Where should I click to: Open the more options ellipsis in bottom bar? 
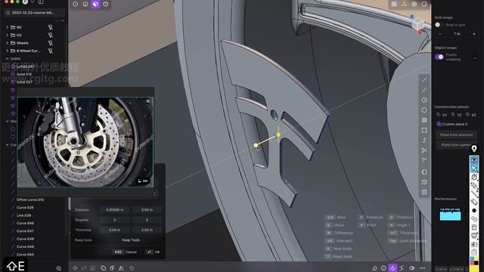[422, 268]
